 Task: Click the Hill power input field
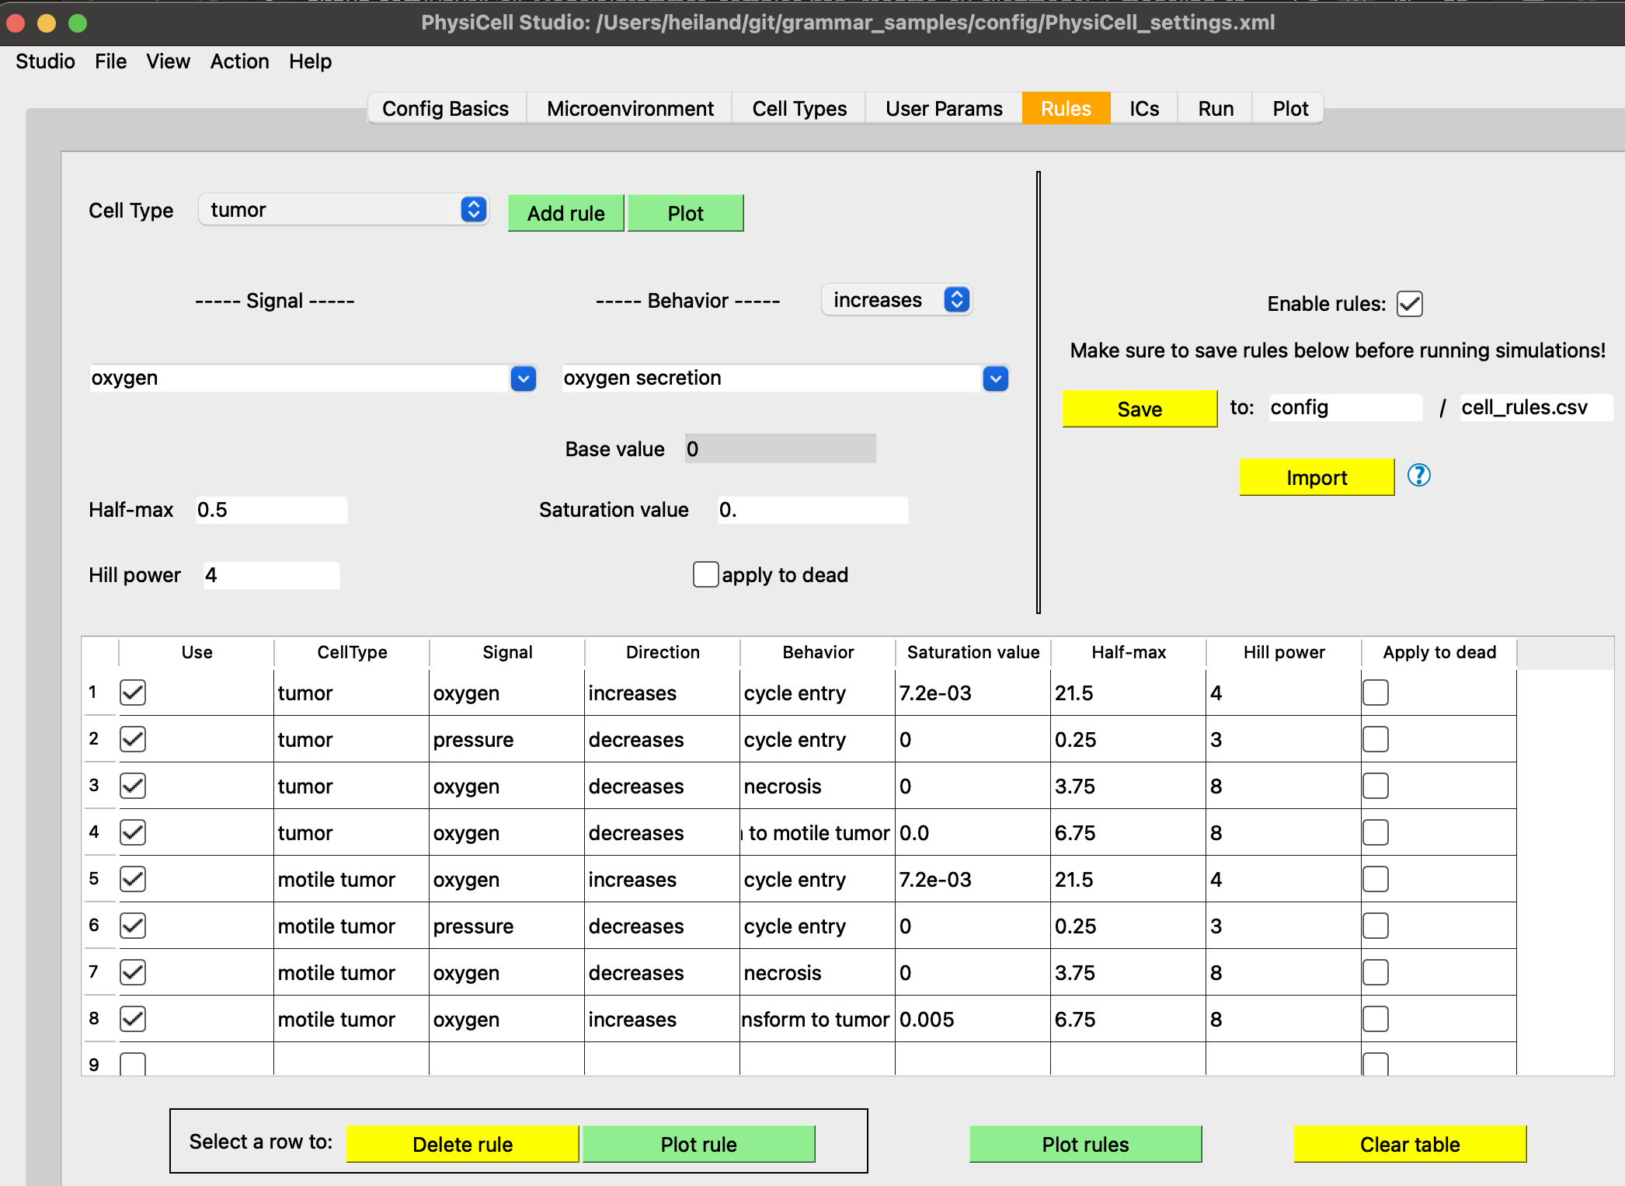(271, 575)
